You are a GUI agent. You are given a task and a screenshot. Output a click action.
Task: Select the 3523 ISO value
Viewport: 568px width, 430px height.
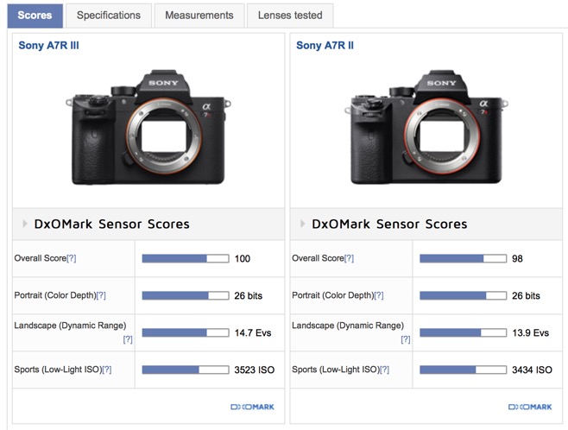tap(255, 370)
